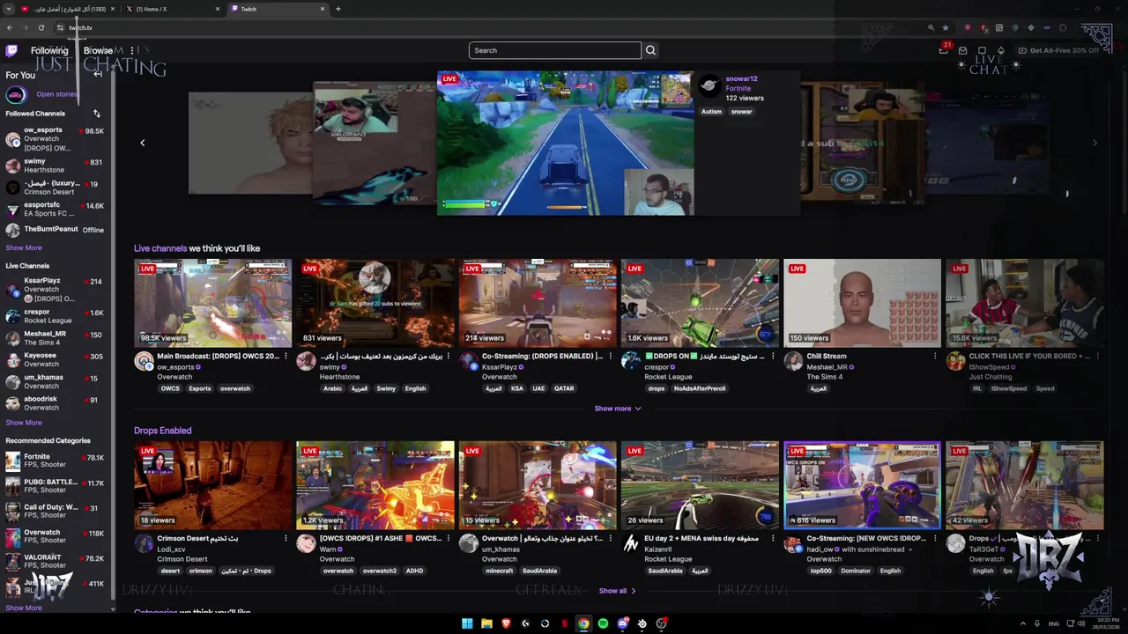
Task: Open the Following tab
Action: 49,50
